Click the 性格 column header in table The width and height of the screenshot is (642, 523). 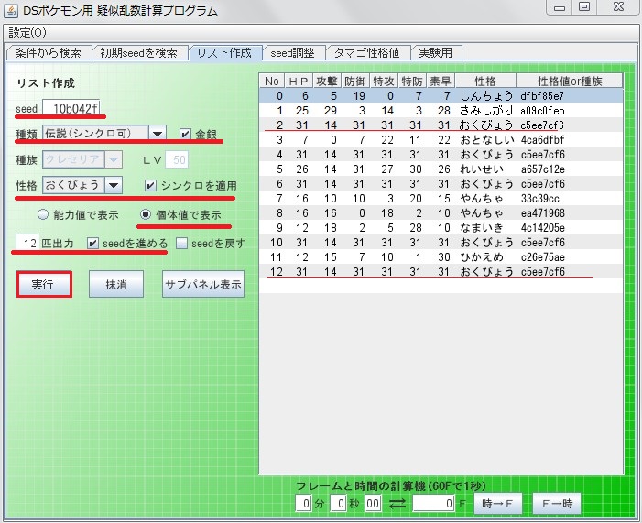(x=485, y=82)
